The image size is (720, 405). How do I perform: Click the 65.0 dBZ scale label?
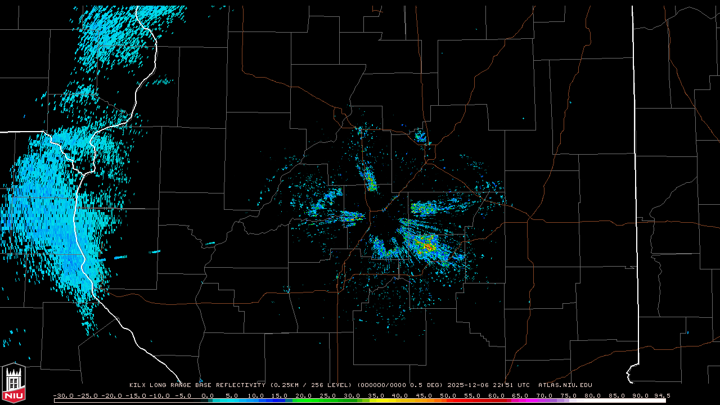[520, 395]
